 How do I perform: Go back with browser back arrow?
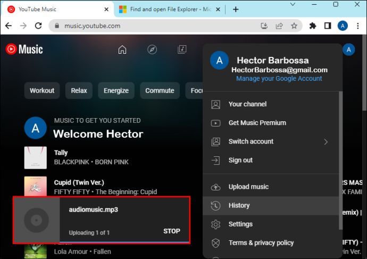click(x=9, y=26)
